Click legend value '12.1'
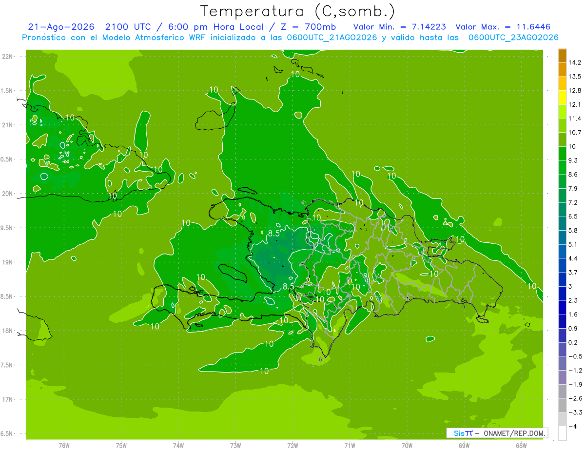This screenshot has height=452, width=585. pos(575,104)
